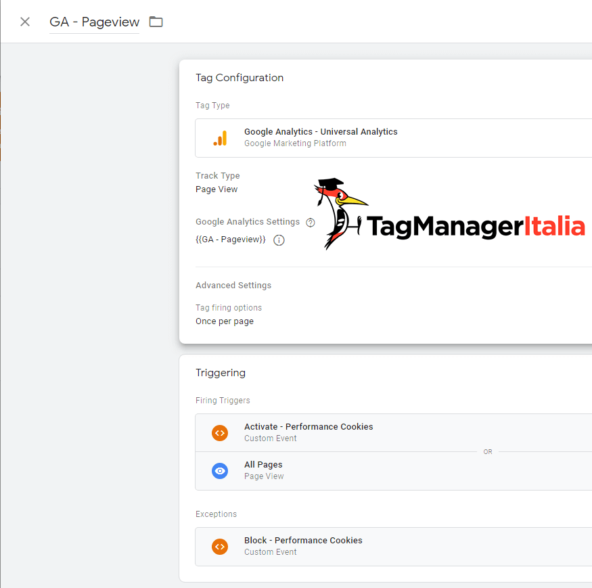The height and width of the screenshot is (588, 592).
Task: Select the Universal Analytics tag type row
Action: 393,138
